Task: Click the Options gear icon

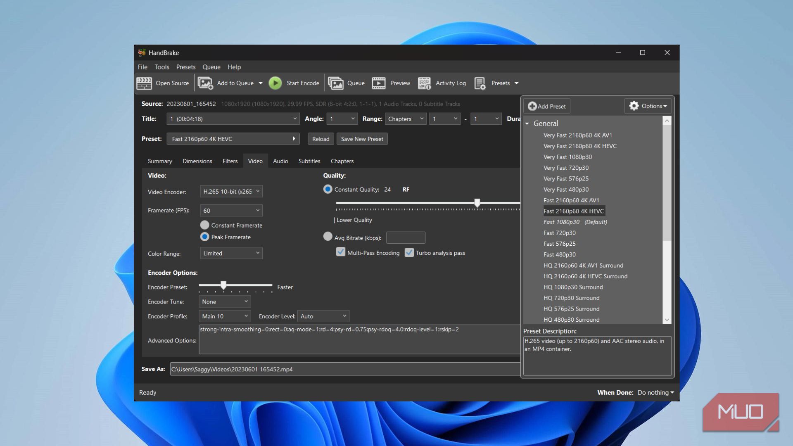Action: (634, 106)
